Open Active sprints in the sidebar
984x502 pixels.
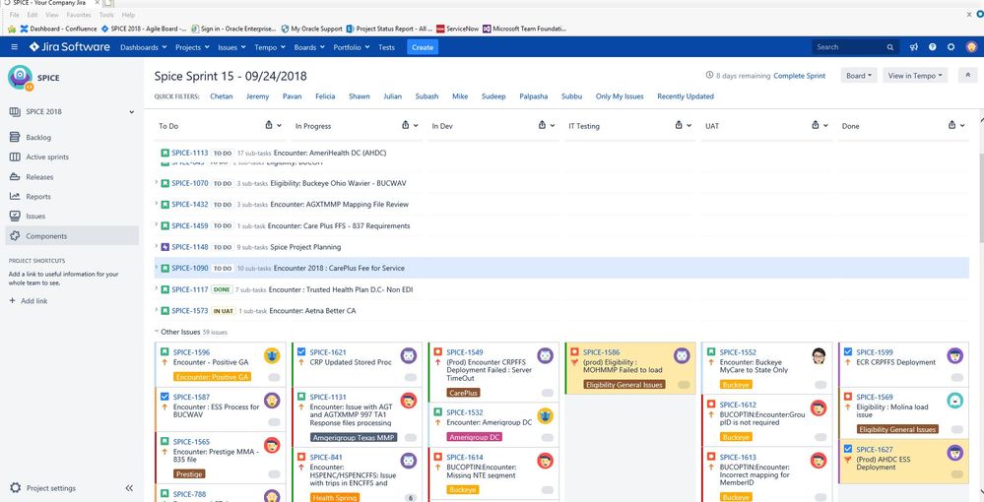click(47, 157)
